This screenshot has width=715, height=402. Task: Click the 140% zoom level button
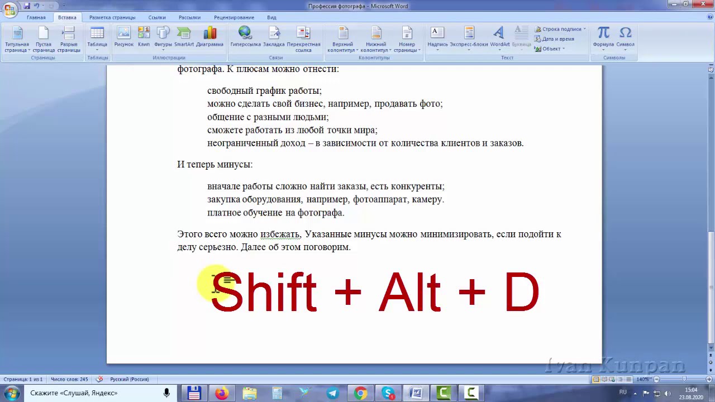(x=642, y=379)
